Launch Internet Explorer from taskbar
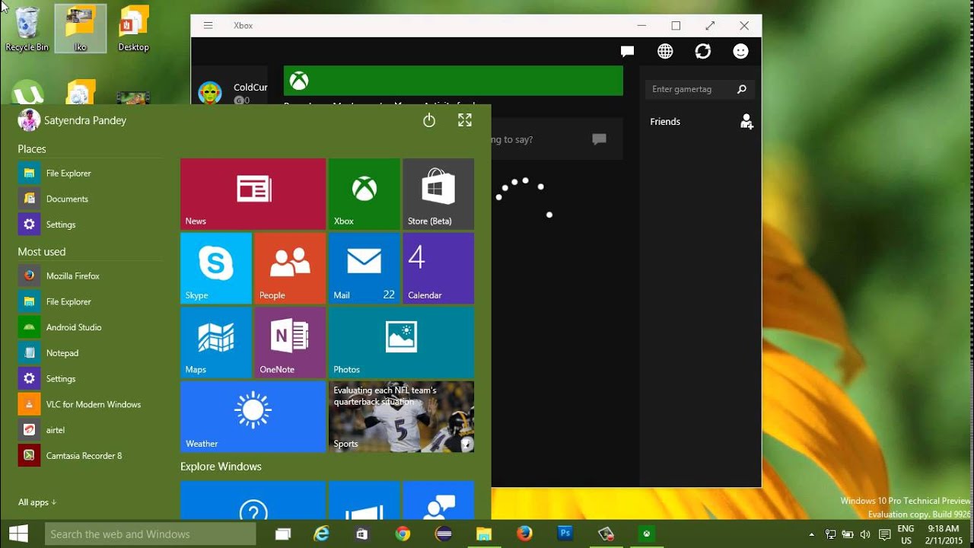The width and height of the screenshot is (974, 548). [x=323, y=534]
